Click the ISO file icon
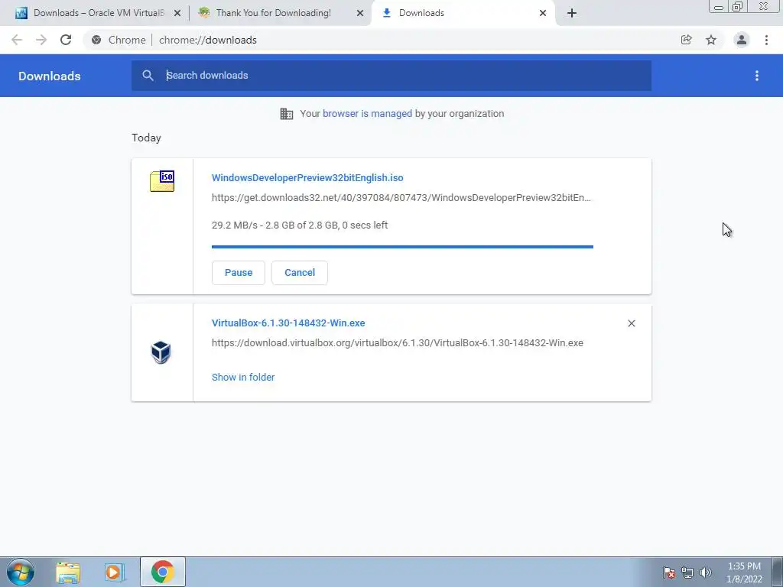This screenshot has height=587, width=783. [162, 180]
